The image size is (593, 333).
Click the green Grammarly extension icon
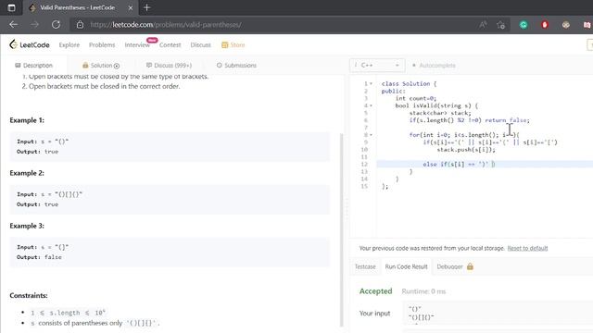point(524,25)
